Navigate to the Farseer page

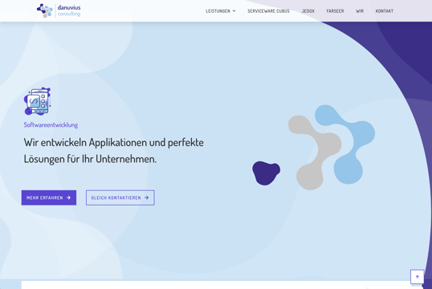335,11
